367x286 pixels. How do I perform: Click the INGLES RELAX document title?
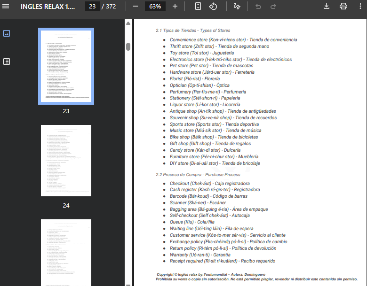click(48, 7)
